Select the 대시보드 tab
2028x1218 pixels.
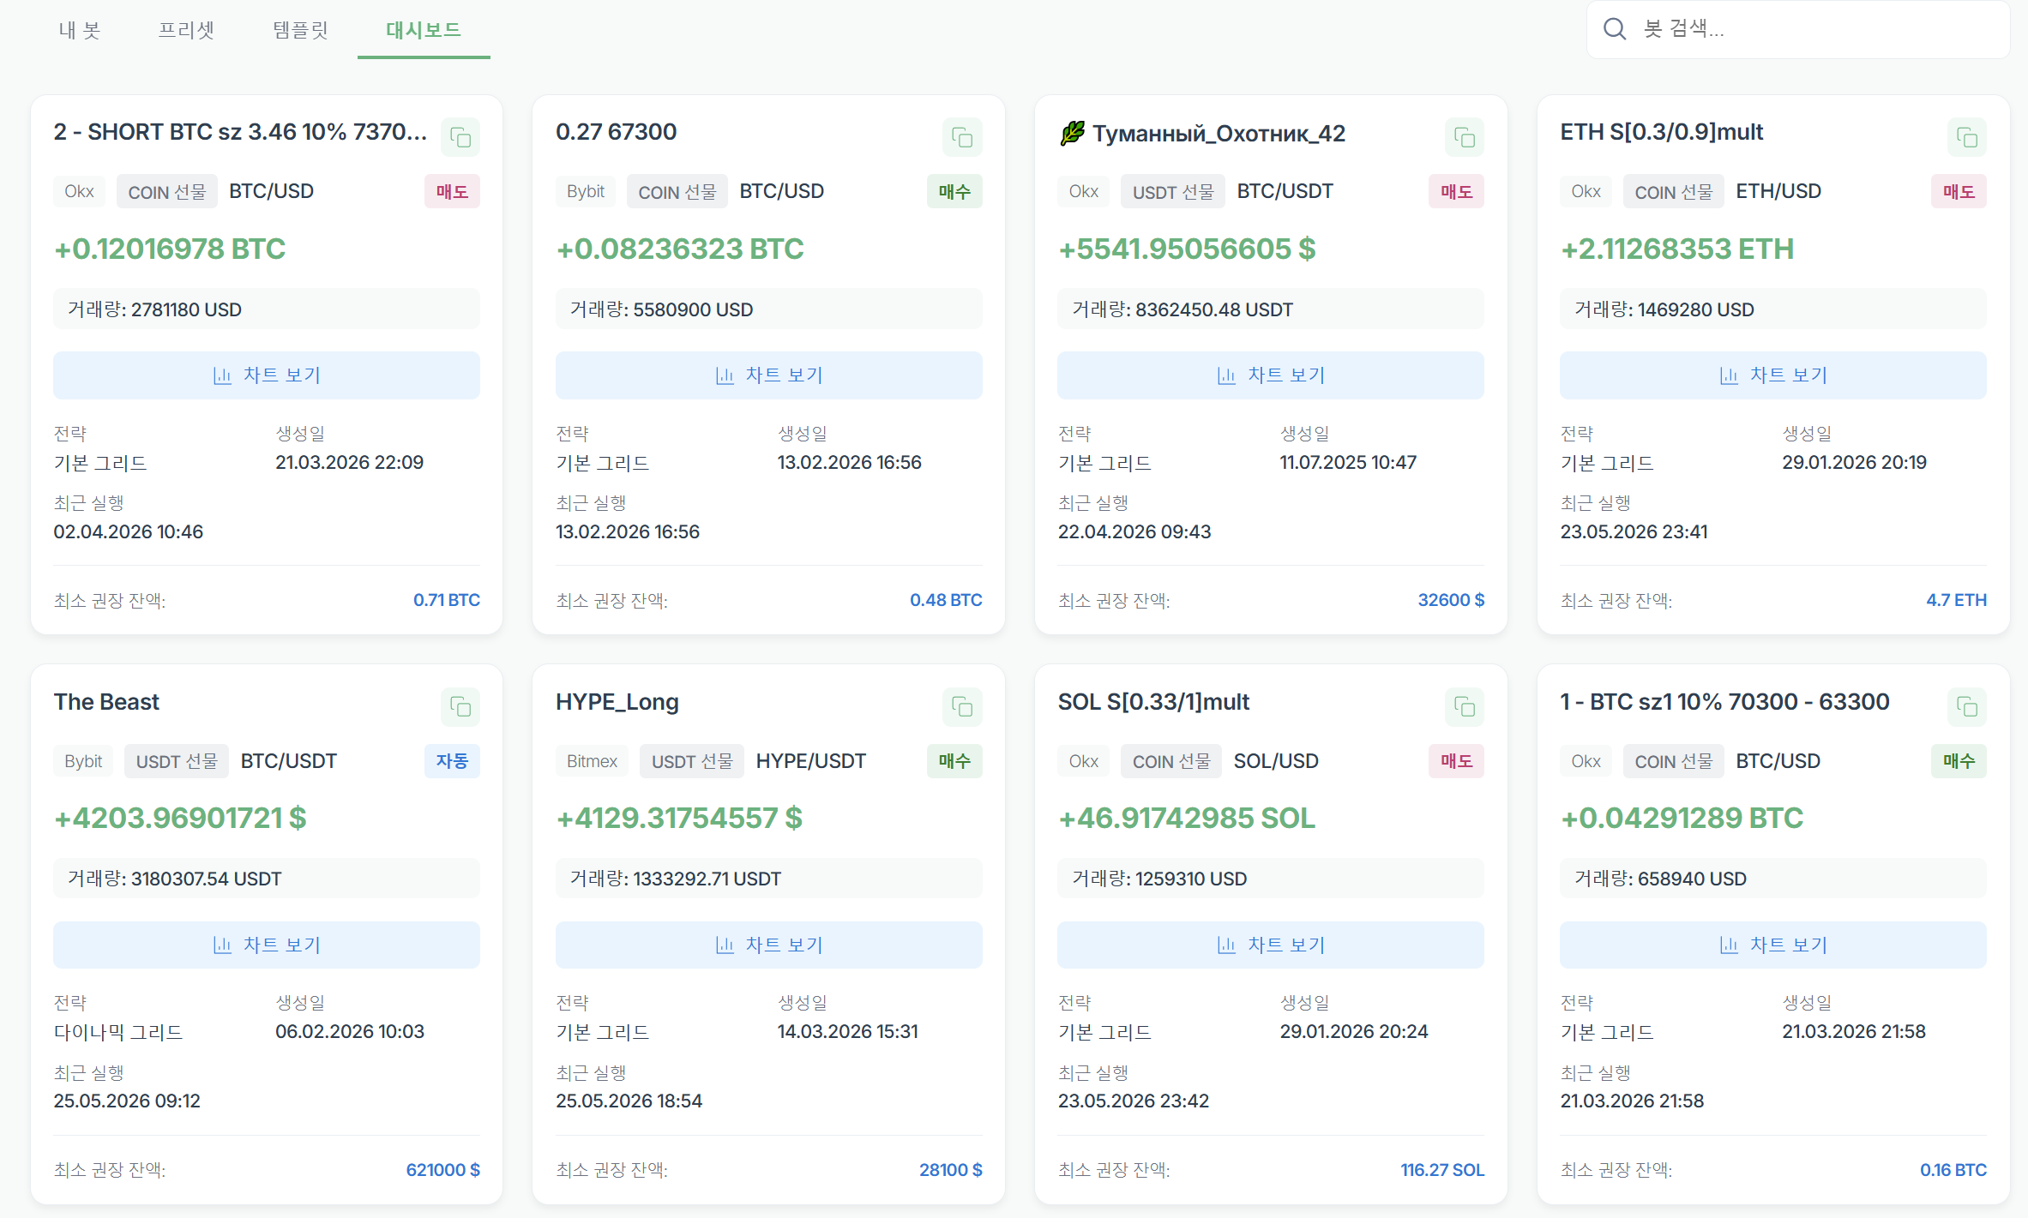[424, 30]
